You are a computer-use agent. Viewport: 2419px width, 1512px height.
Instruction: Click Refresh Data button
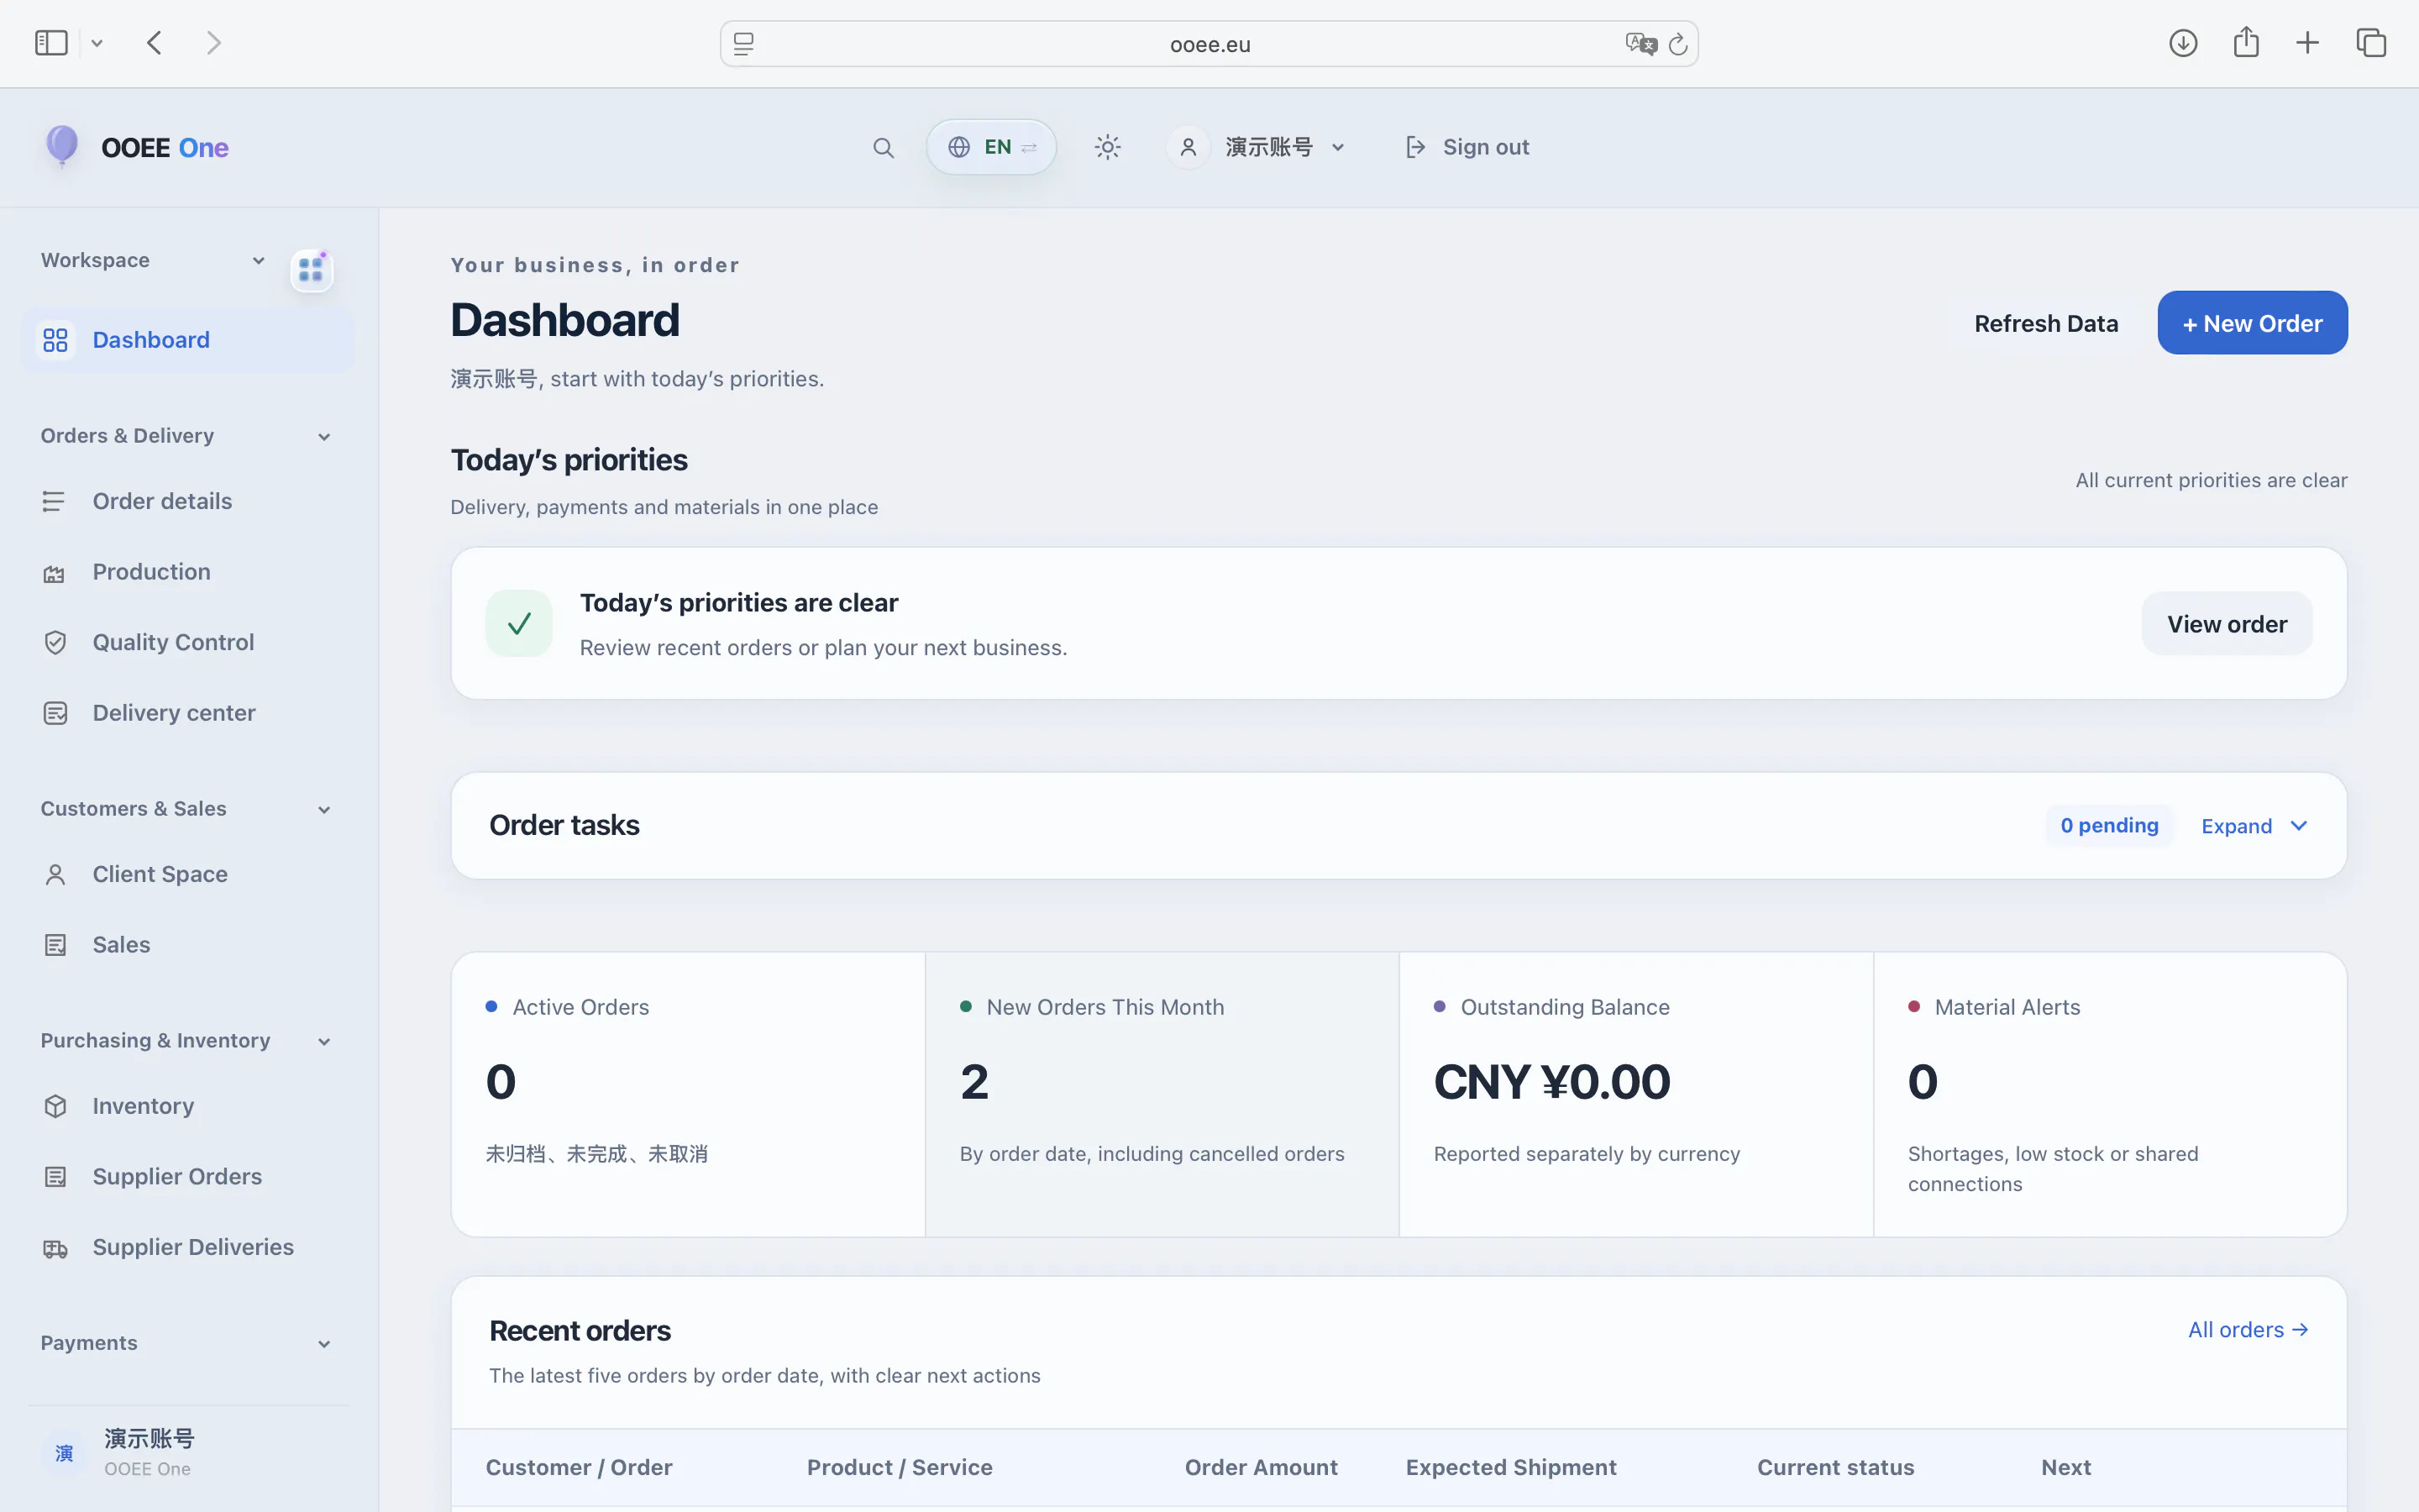point(2046,323)
